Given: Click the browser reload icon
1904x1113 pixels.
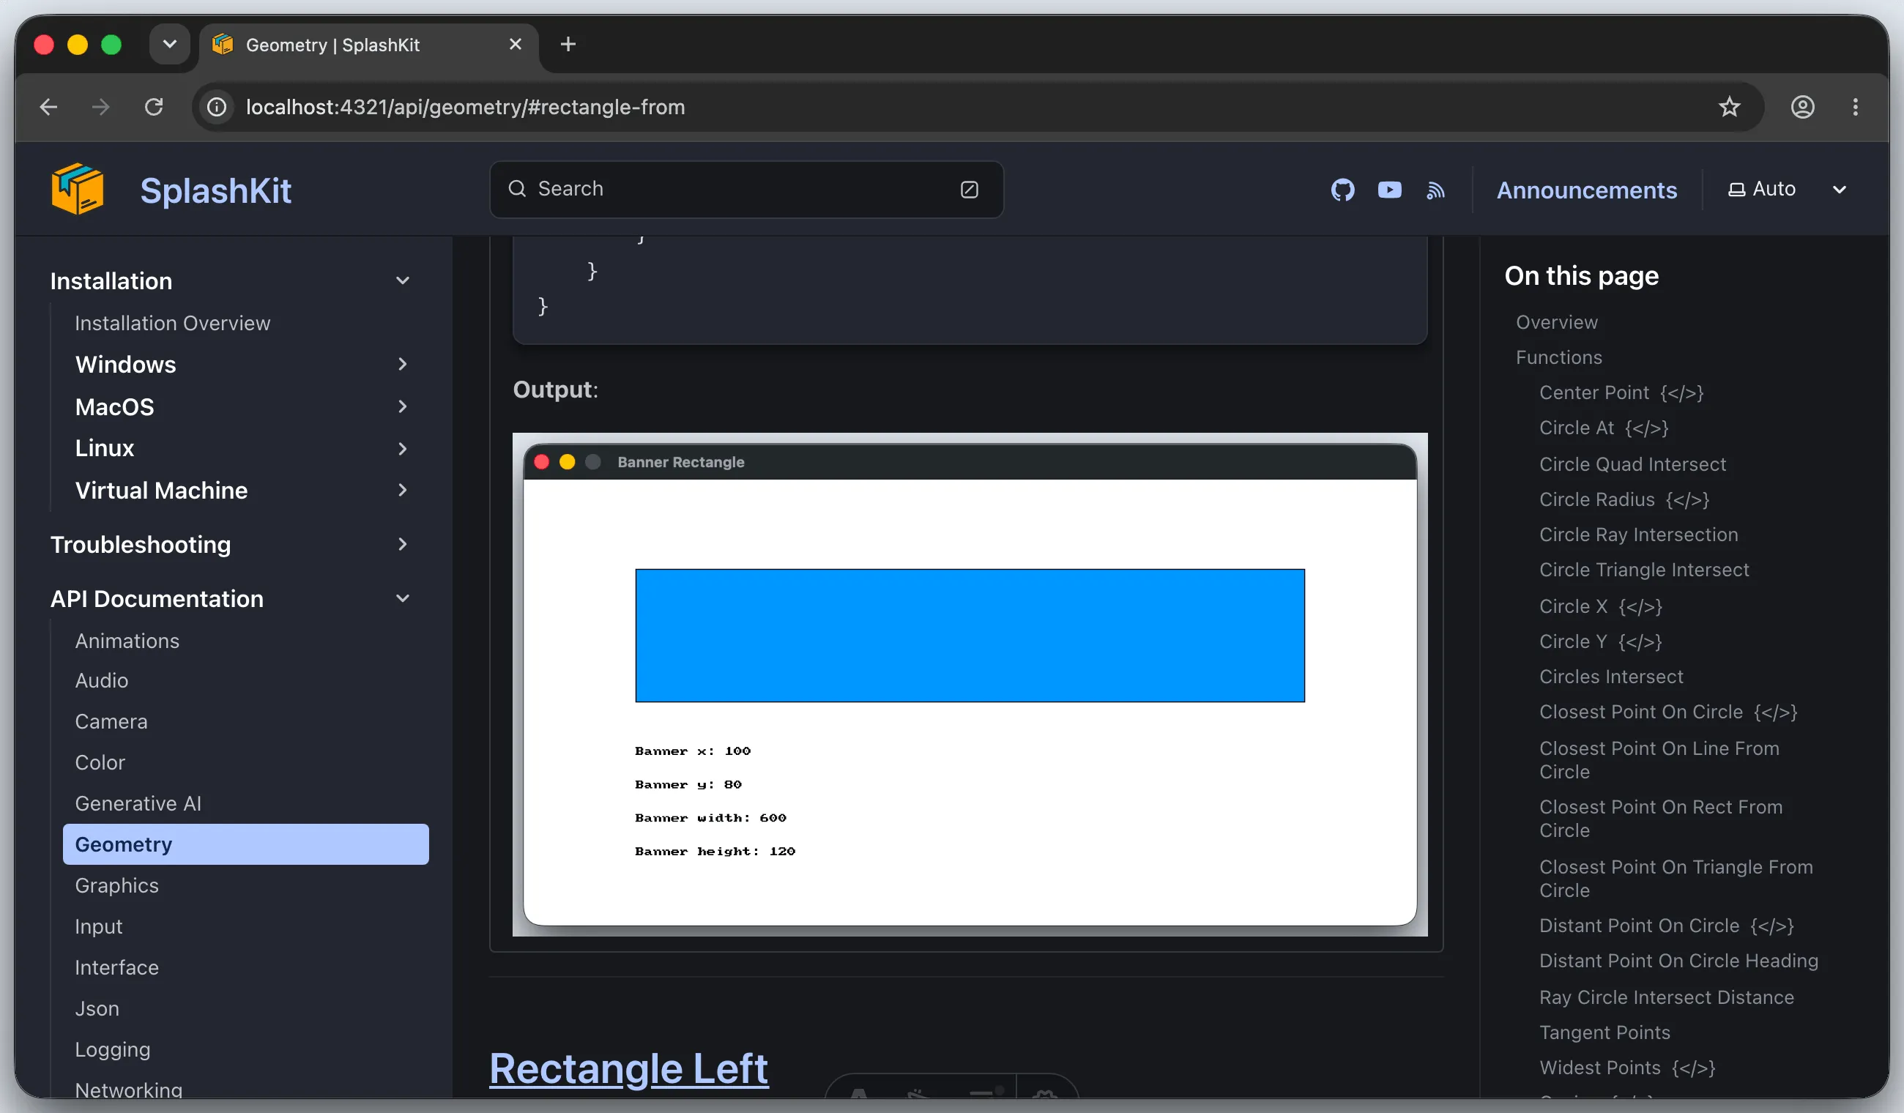Looking at the screenshot, I should click(x=154, y=106).
